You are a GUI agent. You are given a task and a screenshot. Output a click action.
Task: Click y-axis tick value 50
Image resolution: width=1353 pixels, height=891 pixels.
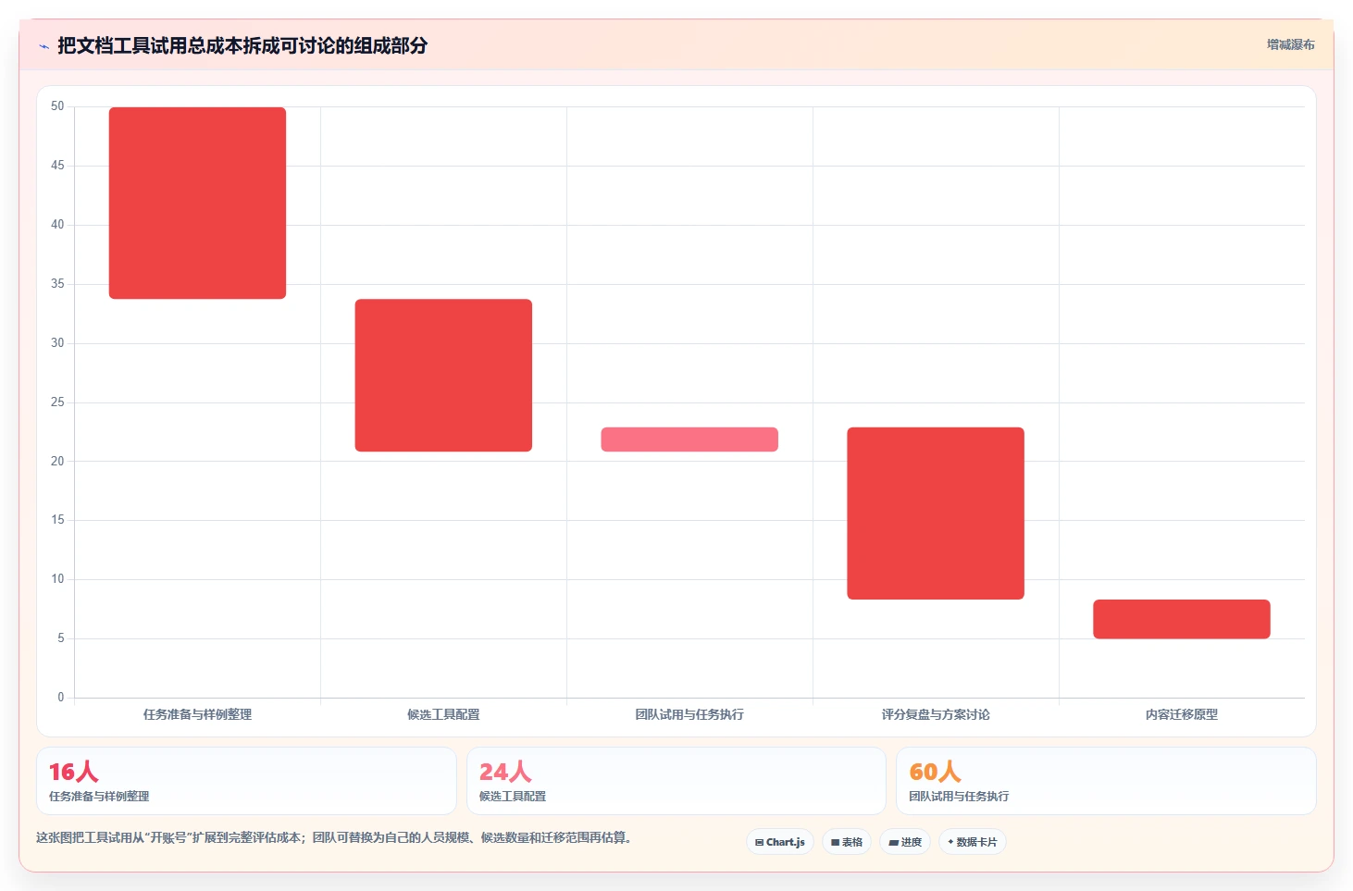pos(57,106)
